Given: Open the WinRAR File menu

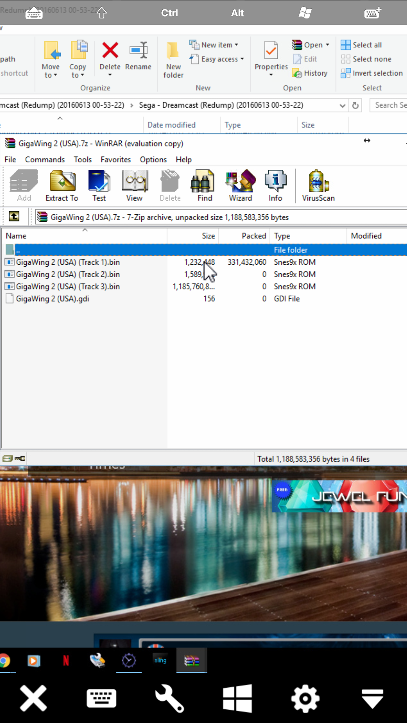Looking at the screenshot, I should click(x=10, y=160).
